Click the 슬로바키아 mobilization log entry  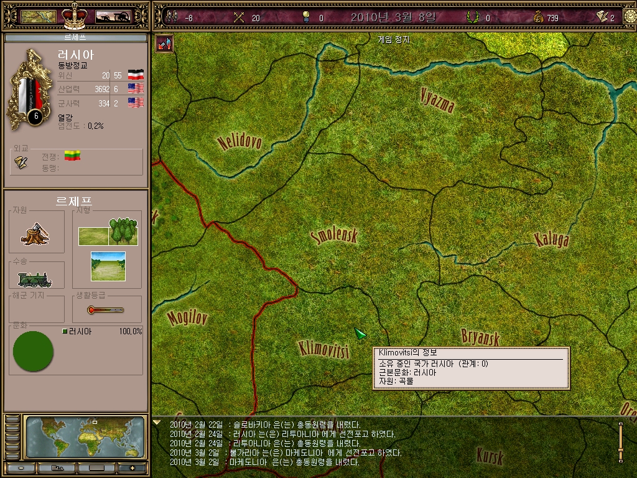coord(264,424)
